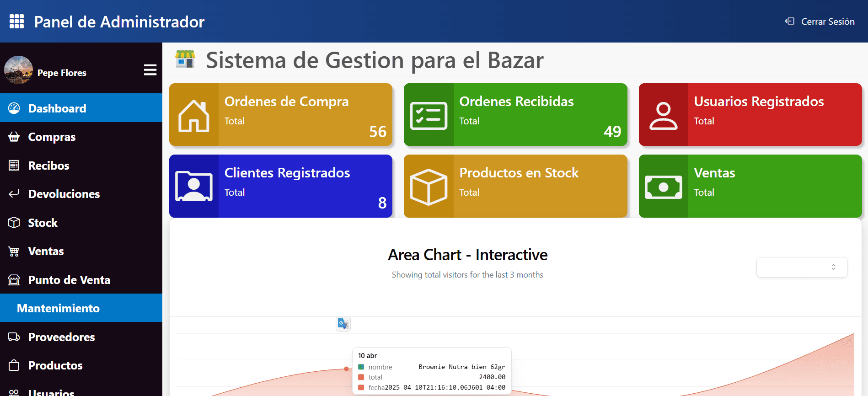Click the checklist icon on Ordenes Recibidas

pyautogui.click(x=429, y=116)
